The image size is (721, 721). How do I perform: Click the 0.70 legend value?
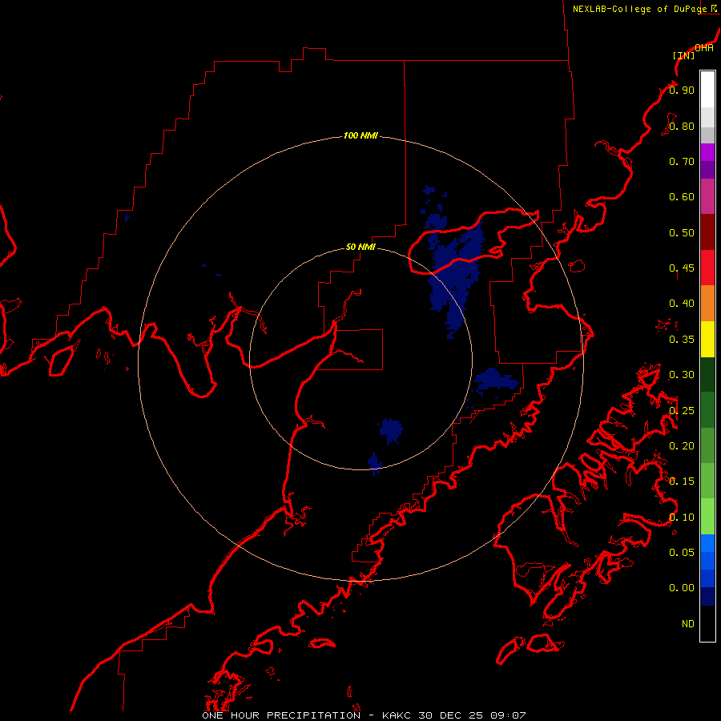[x=682, y=161]
